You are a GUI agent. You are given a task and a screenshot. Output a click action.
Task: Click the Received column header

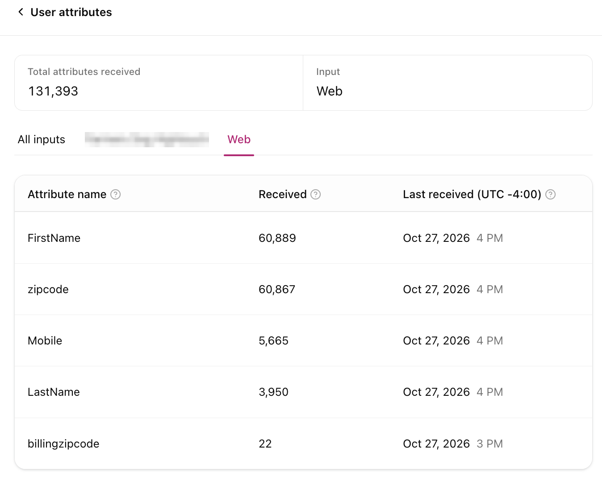click(x=283, y=195)
